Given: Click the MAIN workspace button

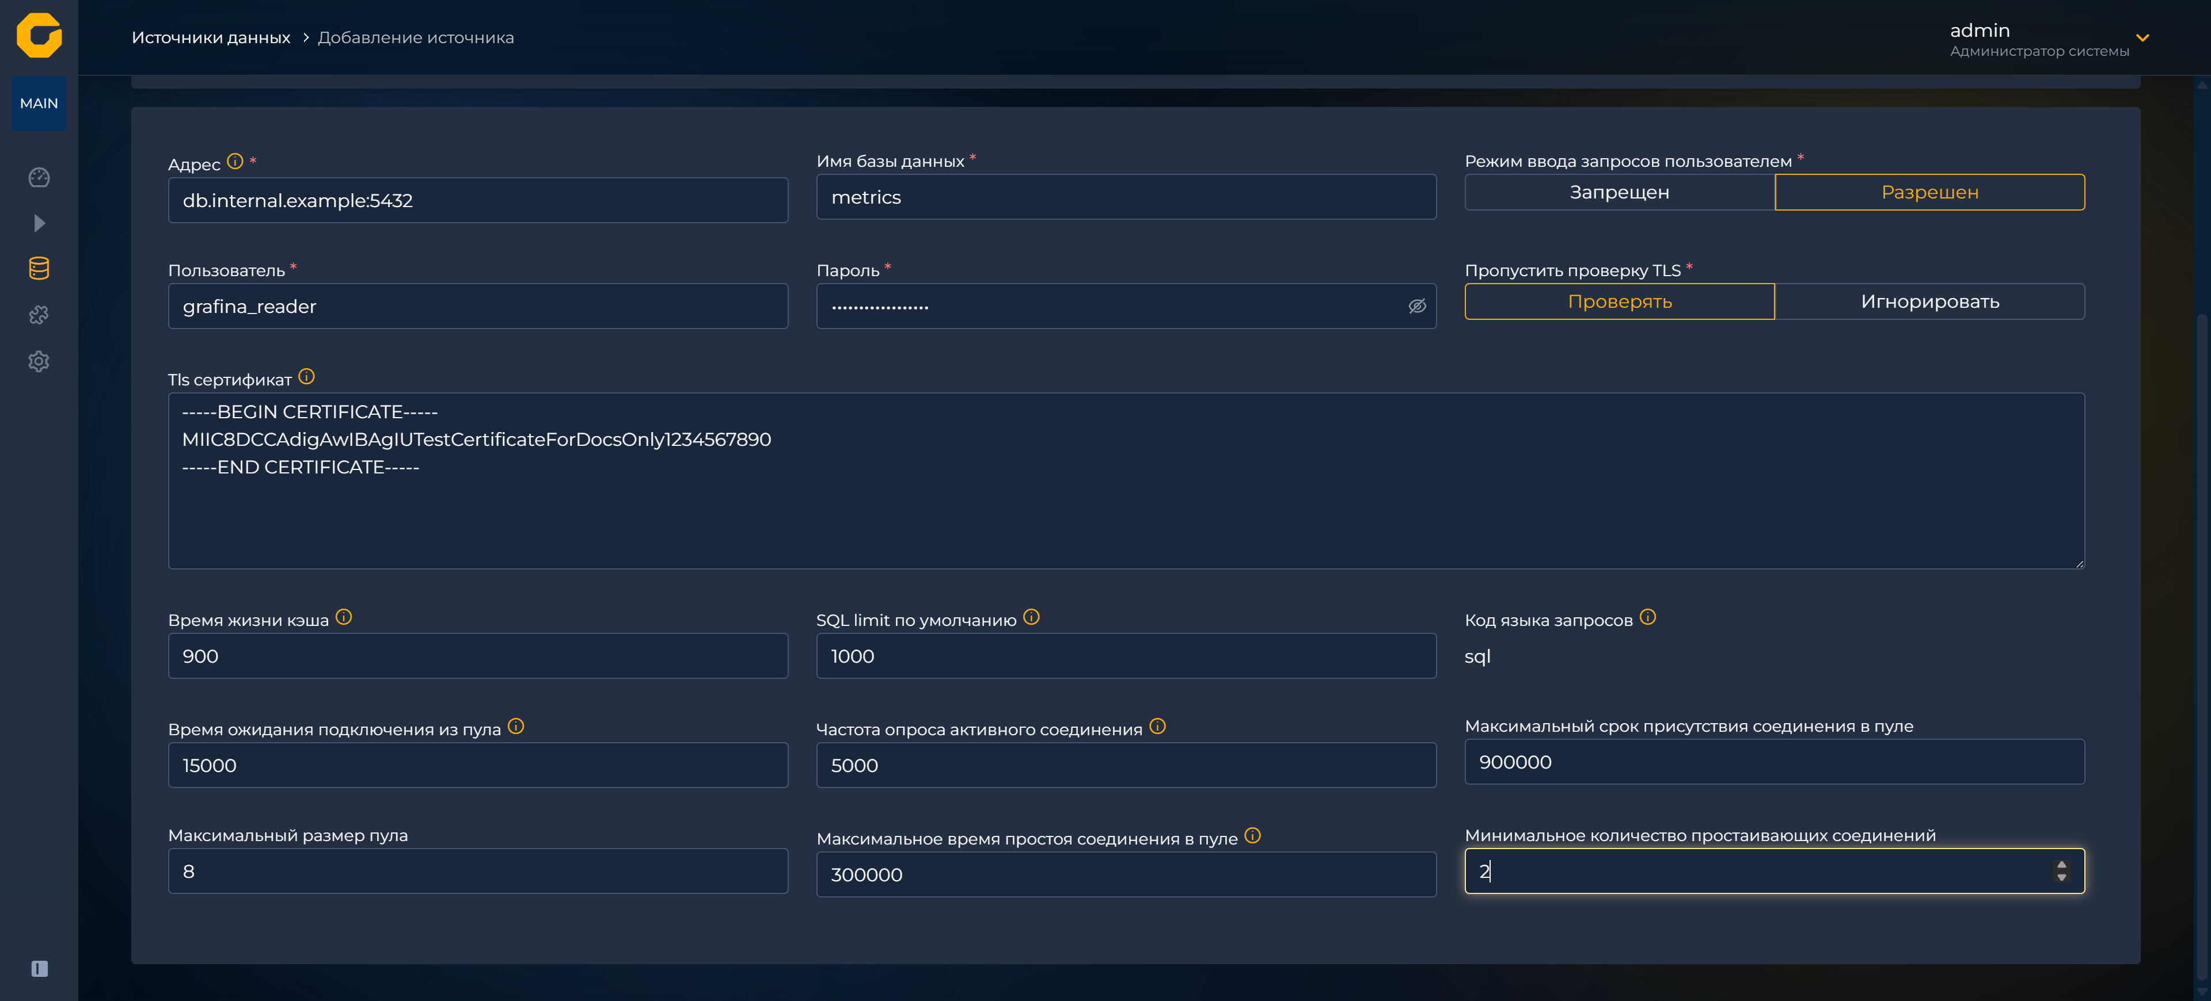Looking at the screenshot, I should 39,103.
